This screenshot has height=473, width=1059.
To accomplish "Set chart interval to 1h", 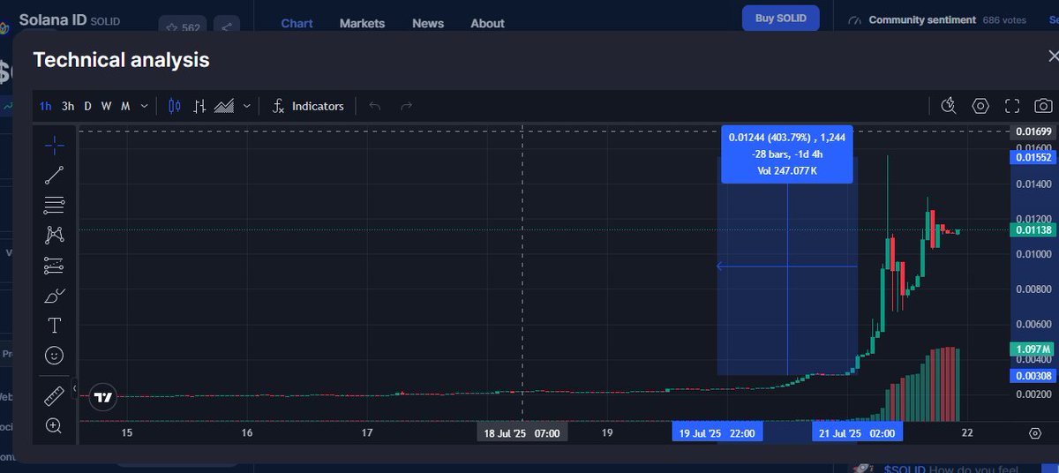I will [46, 106].
